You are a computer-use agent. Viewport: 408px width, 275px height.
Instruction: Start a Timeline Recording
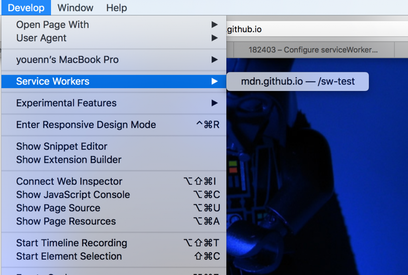point(71,243)
